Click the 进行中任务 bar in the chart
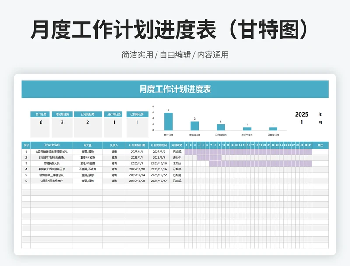 (247, 128)
